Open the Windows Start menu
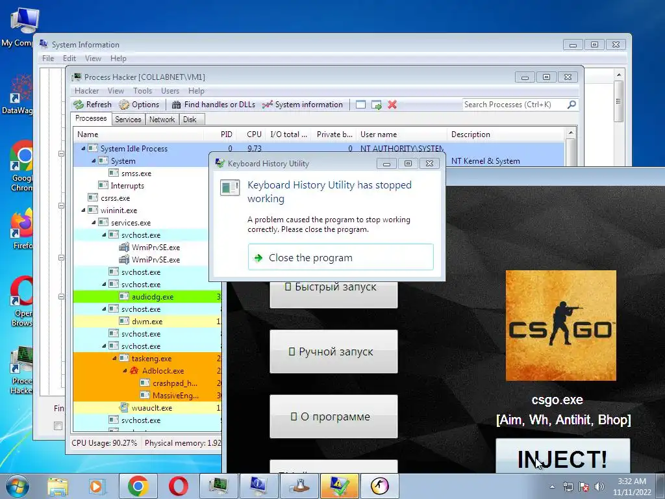 [17, 486]
